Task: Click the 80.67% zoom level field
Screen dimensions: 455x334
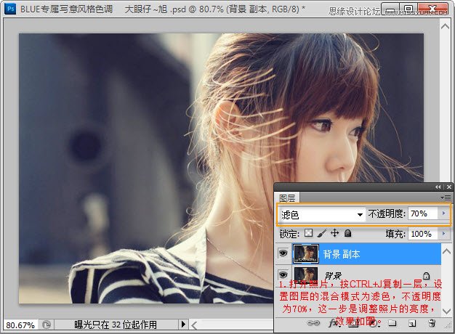Action: point(20,325)
